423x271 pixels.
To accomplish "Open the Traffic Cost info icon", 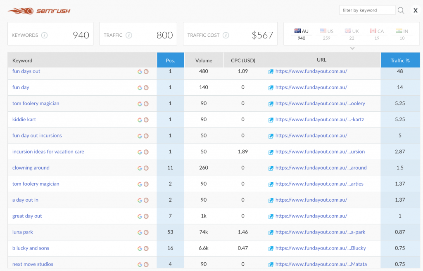I will [x=226, y=35].
